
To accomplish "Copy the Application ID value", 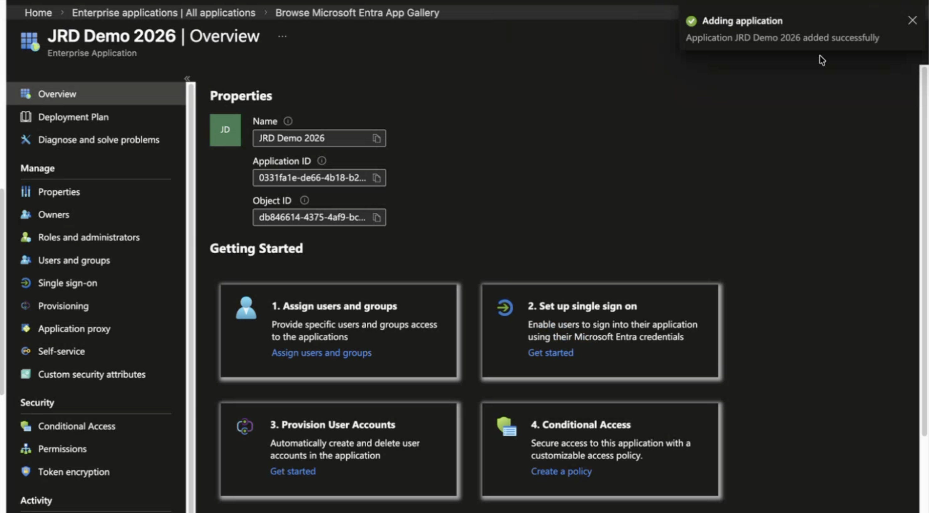I will pyautogui.click(x=376, y=178).
